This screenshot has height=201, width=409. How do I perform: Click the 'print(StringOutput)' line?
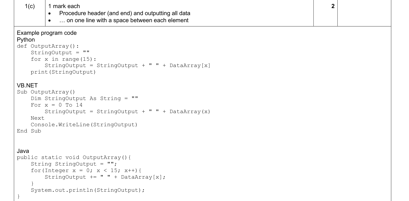point(63,72)
